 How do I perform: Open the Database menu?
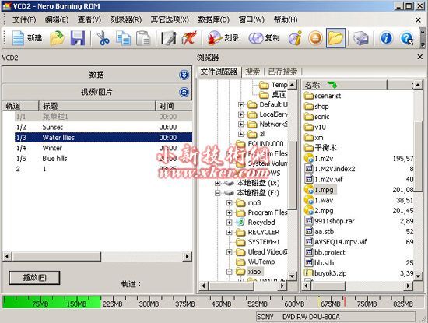coord(213,19)
